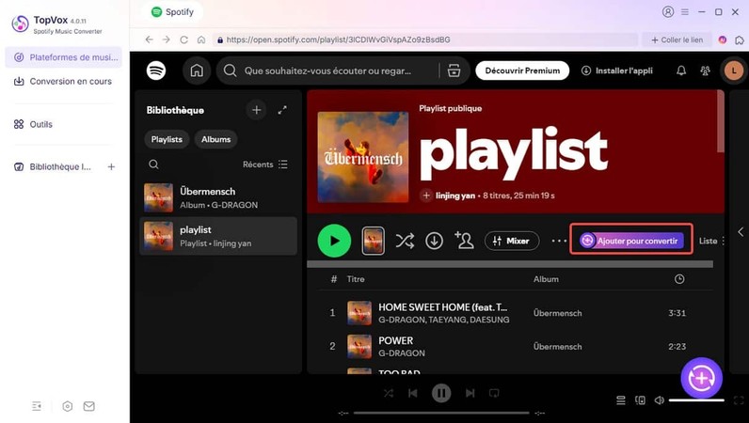This screenshot has height=423, width=749.
Task: Toggle shuffle in bottom player bar
Action: pyautogui.click(x=389, y=394)
